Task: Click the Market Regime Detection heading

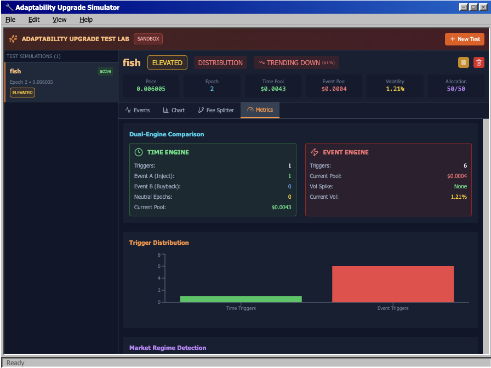Action: (168, 348)
